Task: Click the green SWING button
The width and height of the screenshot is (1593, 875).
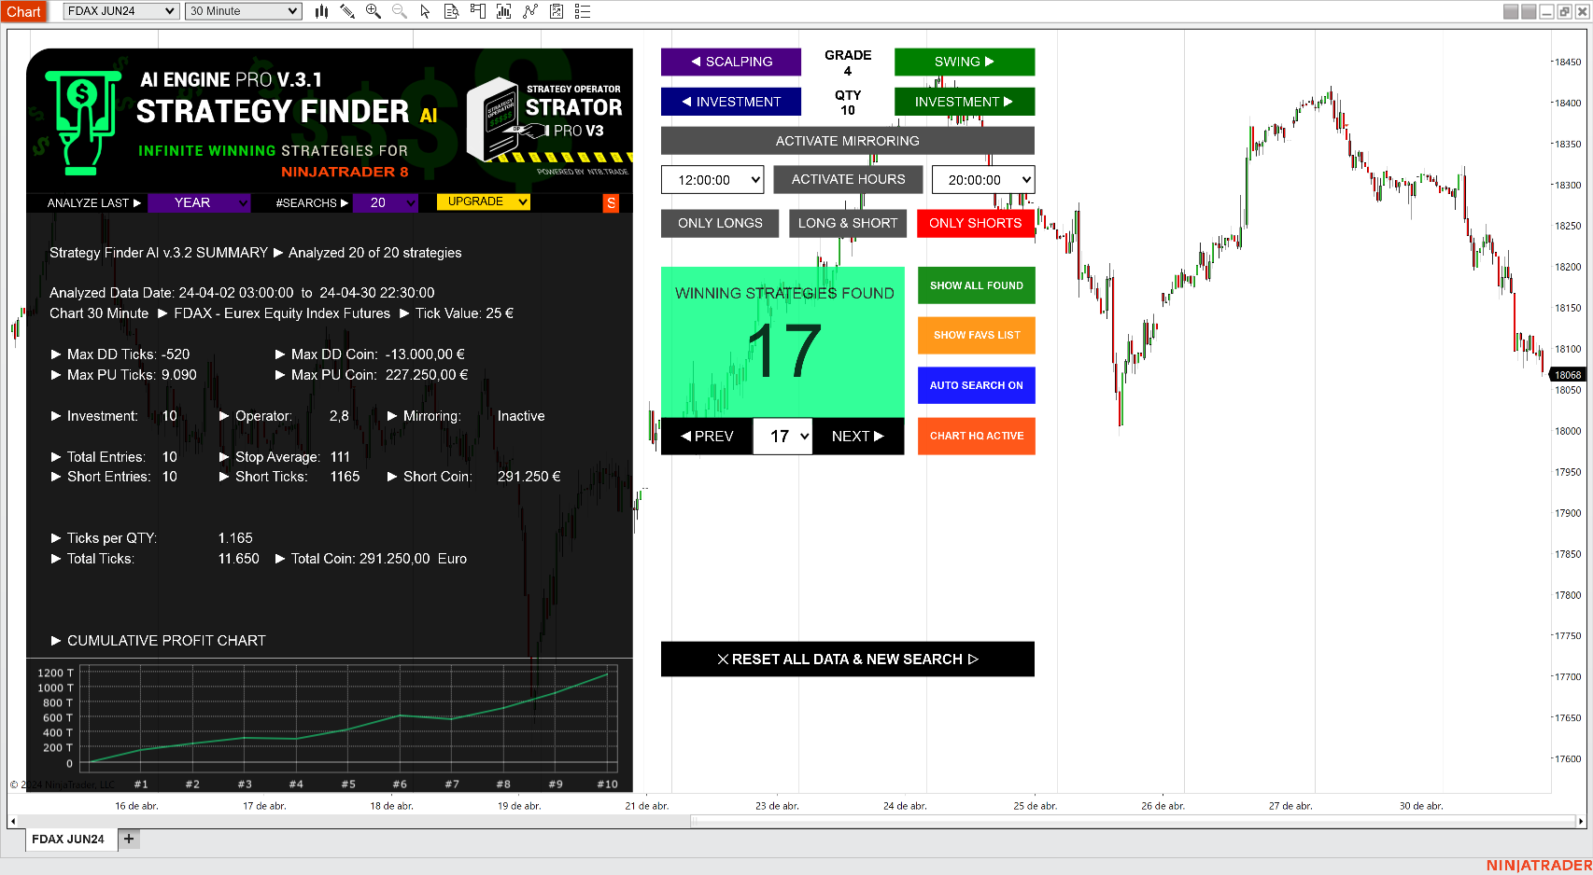Action: tap(965, 62)
